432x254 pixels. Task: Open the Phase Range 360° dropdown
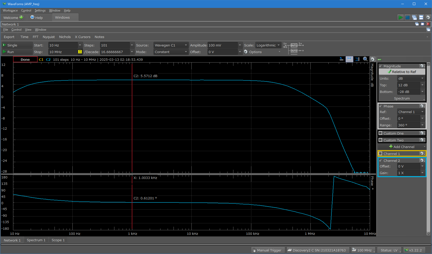[422, 125]
